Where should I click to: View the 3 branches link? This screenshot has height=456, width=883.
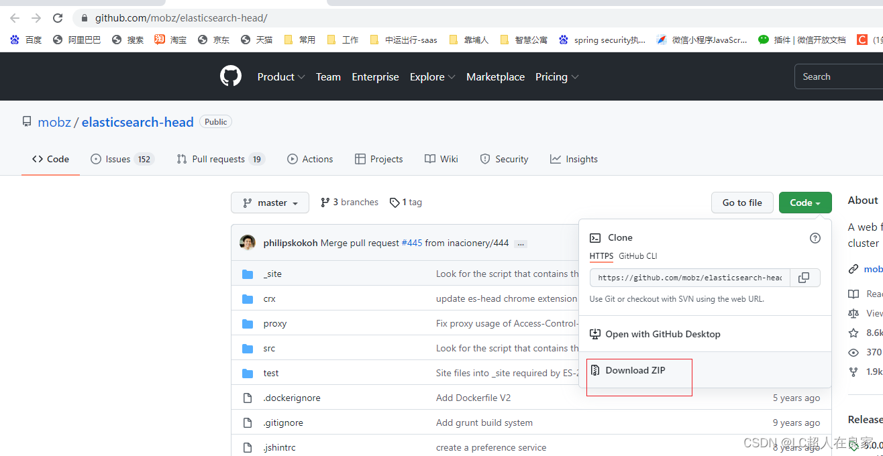(350, 203)
